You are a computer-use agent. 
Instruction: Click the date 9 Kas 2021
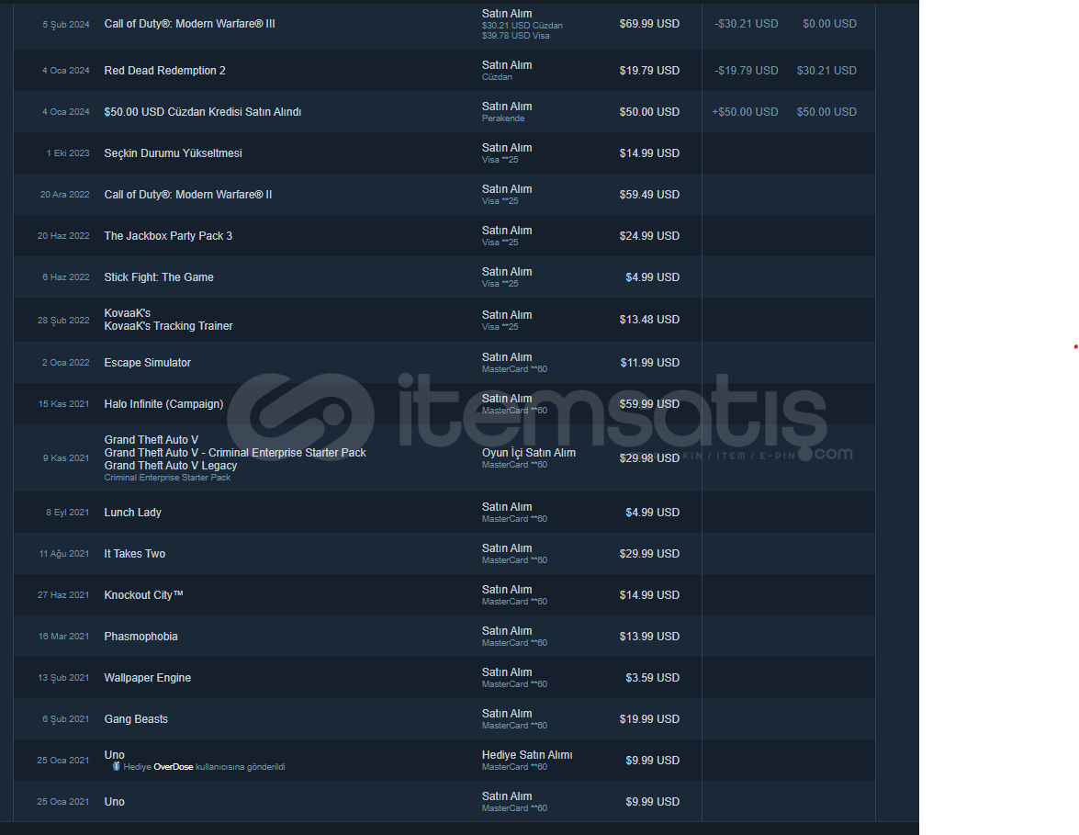pyautogui.click(x=66, y=458)
